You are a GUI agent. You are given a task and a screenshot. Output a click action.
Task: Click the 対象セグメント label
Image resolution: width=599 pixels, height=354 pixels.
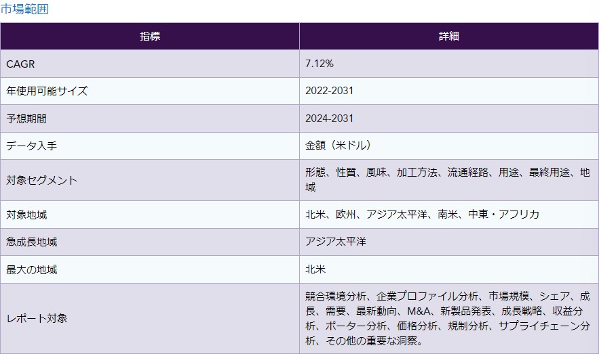(x=41, y=180)
